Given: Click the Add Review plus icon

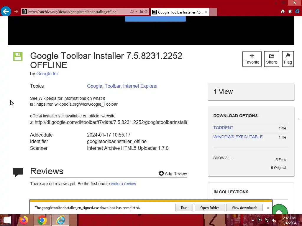Looking at the screenshot, I should 161,173.
